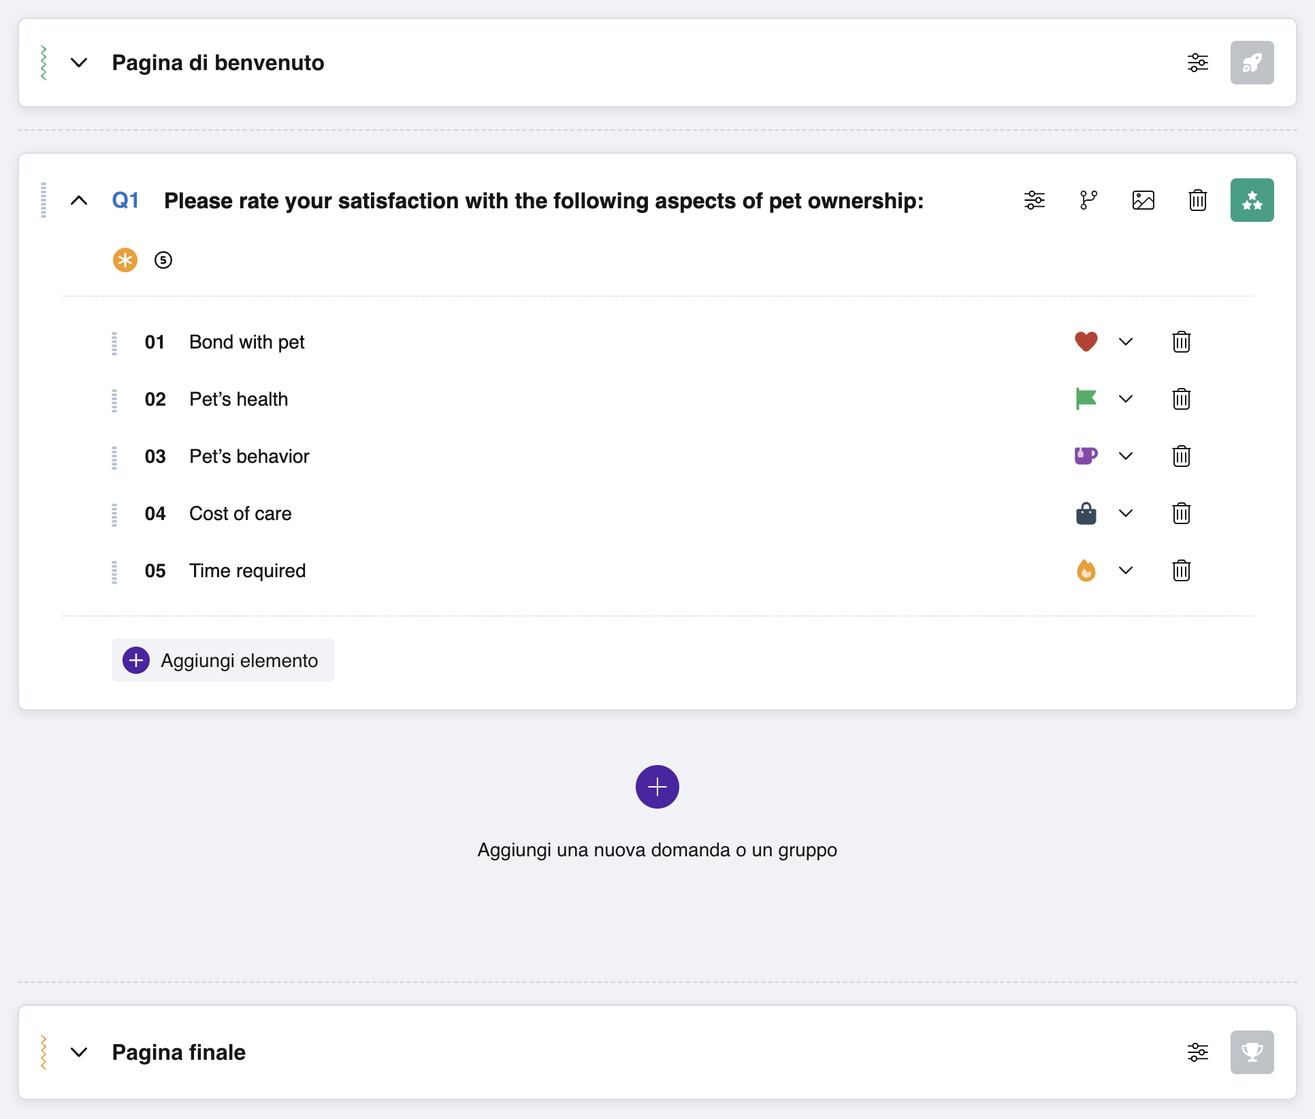
Task: Grab the orange drag handle of Pagina finale
Action: point(44,1052)
